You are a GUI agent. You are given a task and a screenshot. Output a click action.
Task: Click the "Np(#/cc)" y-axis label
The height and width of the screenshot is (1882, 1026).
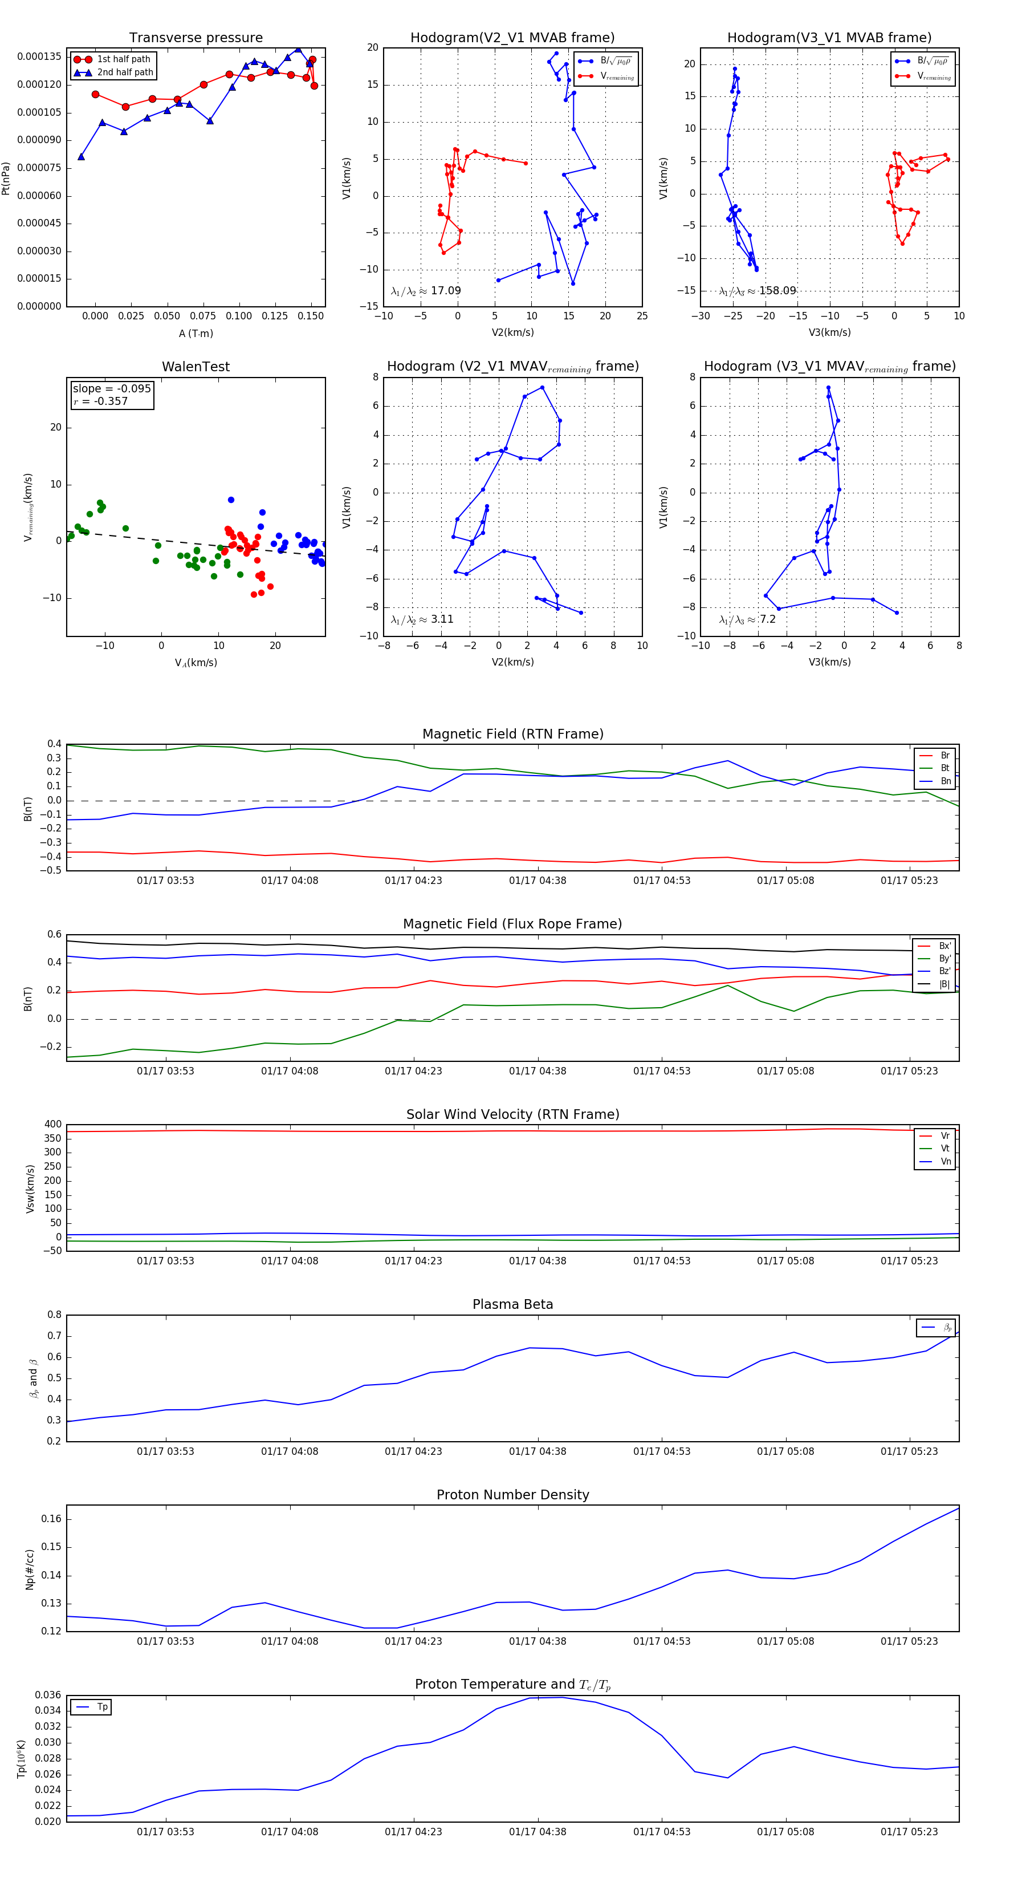pos(30,1569)
